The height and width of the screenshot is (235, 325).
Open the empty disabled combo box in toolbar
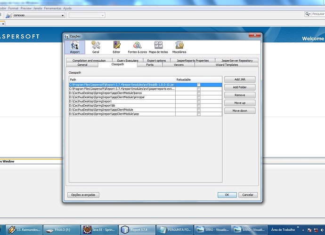(87, 16)
